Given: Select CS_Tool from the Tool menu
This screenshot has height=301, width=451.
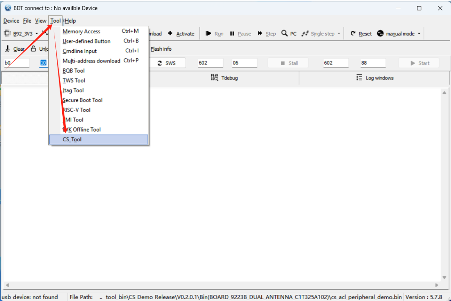Looking at the screenshot, I should [72, 139].
